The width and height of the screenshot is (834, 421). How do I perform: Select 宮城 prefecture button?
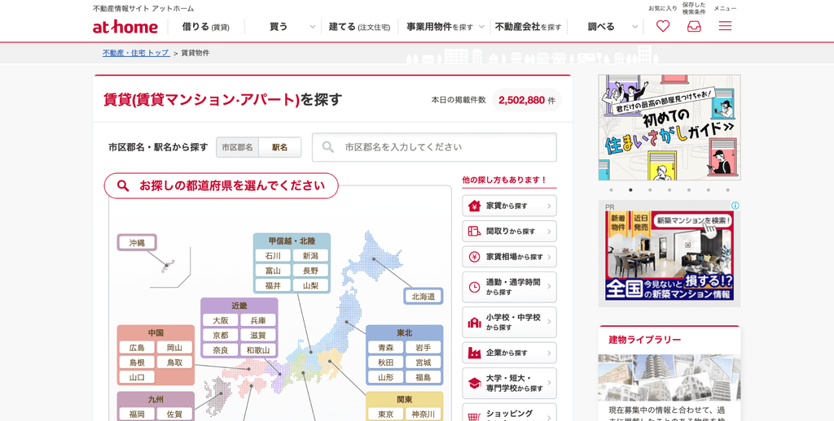point(424,362)
